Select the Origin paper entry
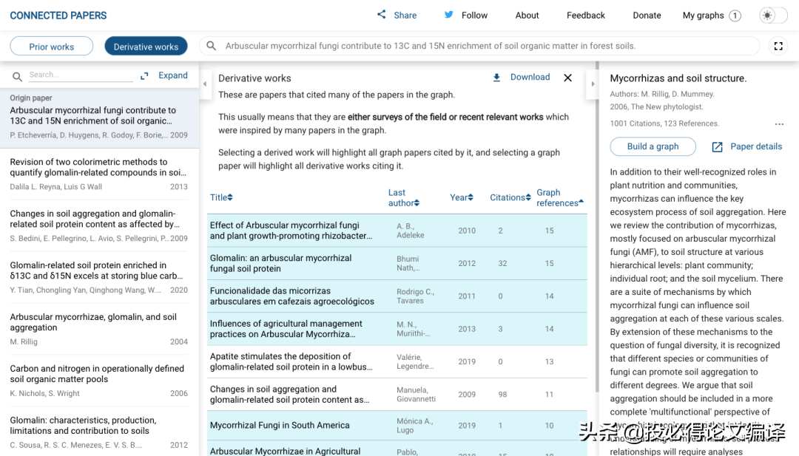Screen dimensions: 799x456 pyautogui.click(x=99, y=117)
